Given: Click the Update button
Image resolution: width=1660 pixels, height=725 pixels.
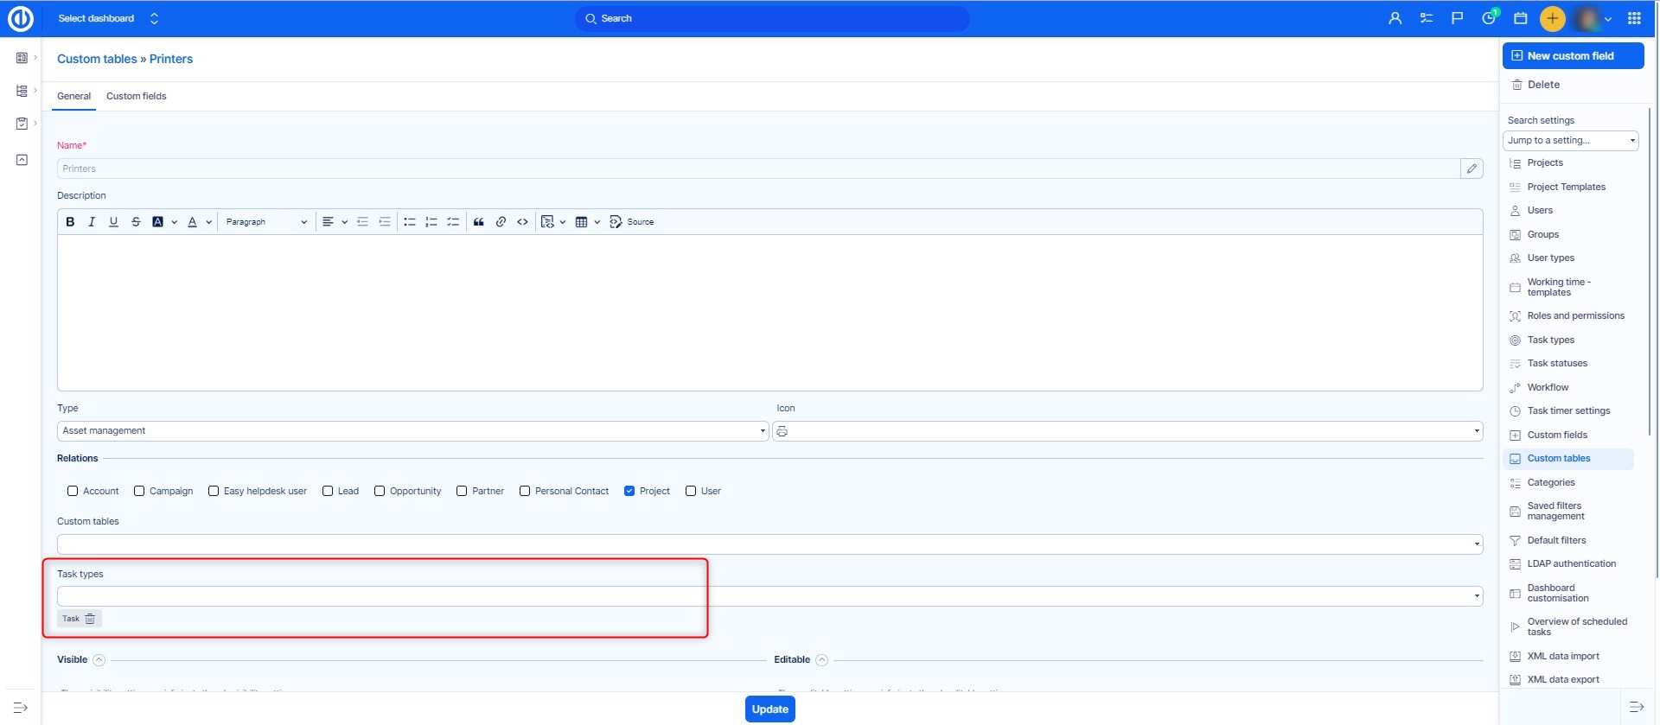Looking at the screenshot, I should point(769,709).
